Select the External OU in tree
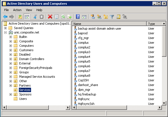The image size is (168, 117). point(25,63)
